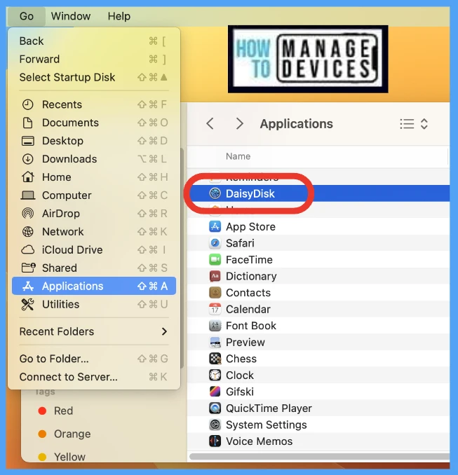This screenshot has height=475, width=458.
Task: Go back with Finder toolbar left chevron
Action: tap(210, 123)
